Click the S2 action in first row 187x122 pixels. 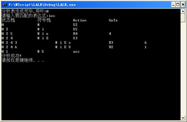click(75, 25)
